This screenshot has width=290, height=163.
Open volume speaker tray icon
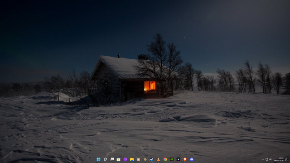point(270,159)
